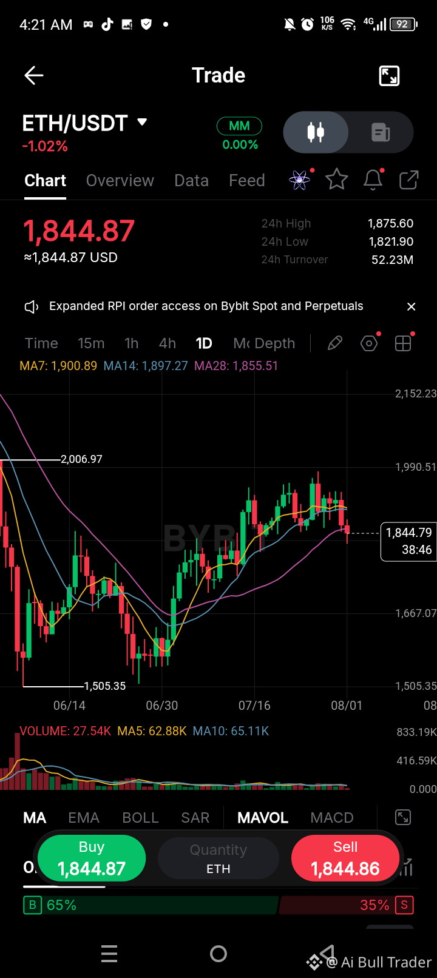Viewport: 437px width, 978px height.
Task: Go back using the arrow icon
Action: pyautogui.click(x=34, y=76)
